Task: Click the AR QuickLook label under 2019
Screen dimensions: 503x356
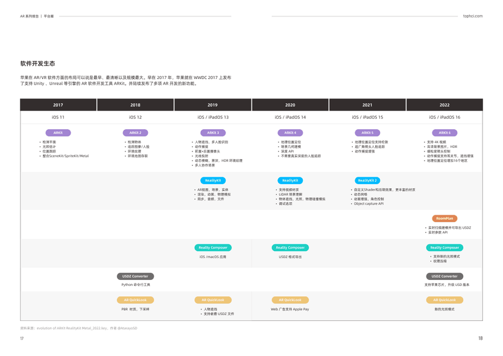Action: (x=213, y=300)
